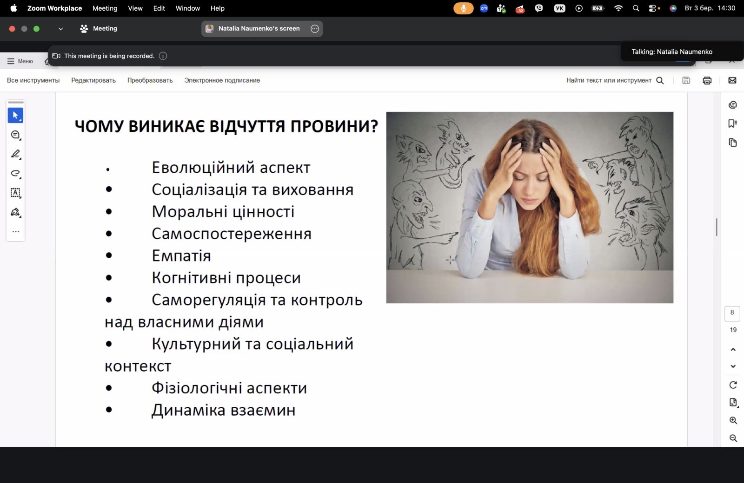Print the document with printer icon
This screenshot has width=744, height=483.
pyautogui.click(x=707, y=80)
